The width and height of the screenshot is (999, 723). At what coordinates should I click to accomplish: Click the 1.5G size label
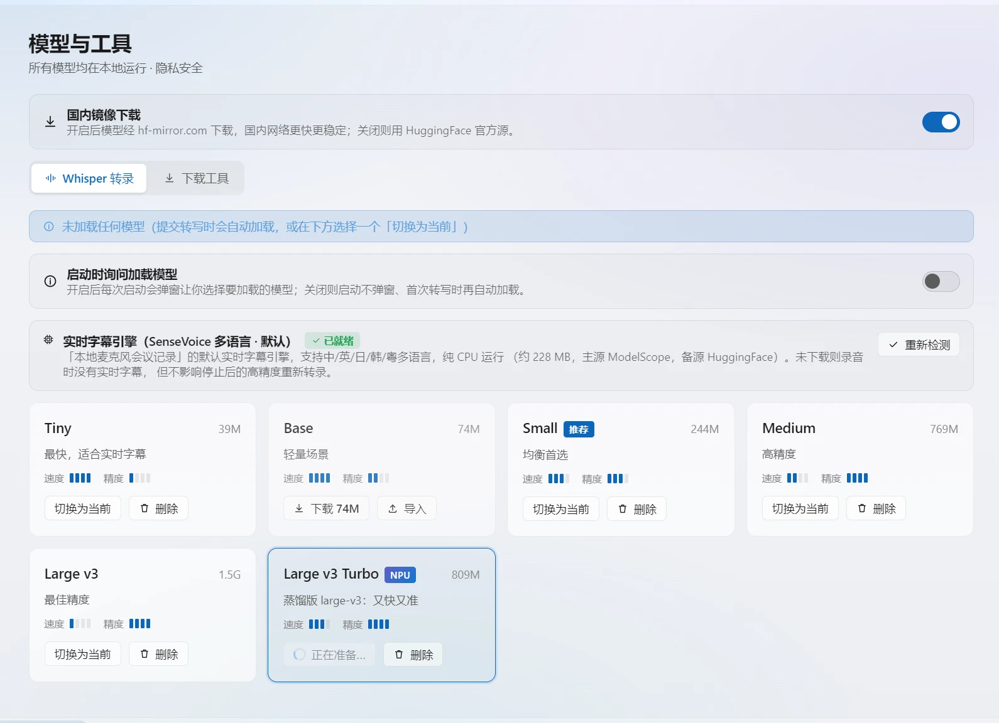point(230,575)
